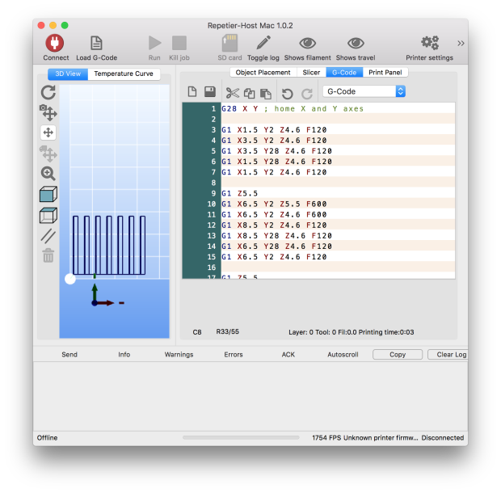
Task: Expand toolbar overflow chevron
Action: [461, 43]
